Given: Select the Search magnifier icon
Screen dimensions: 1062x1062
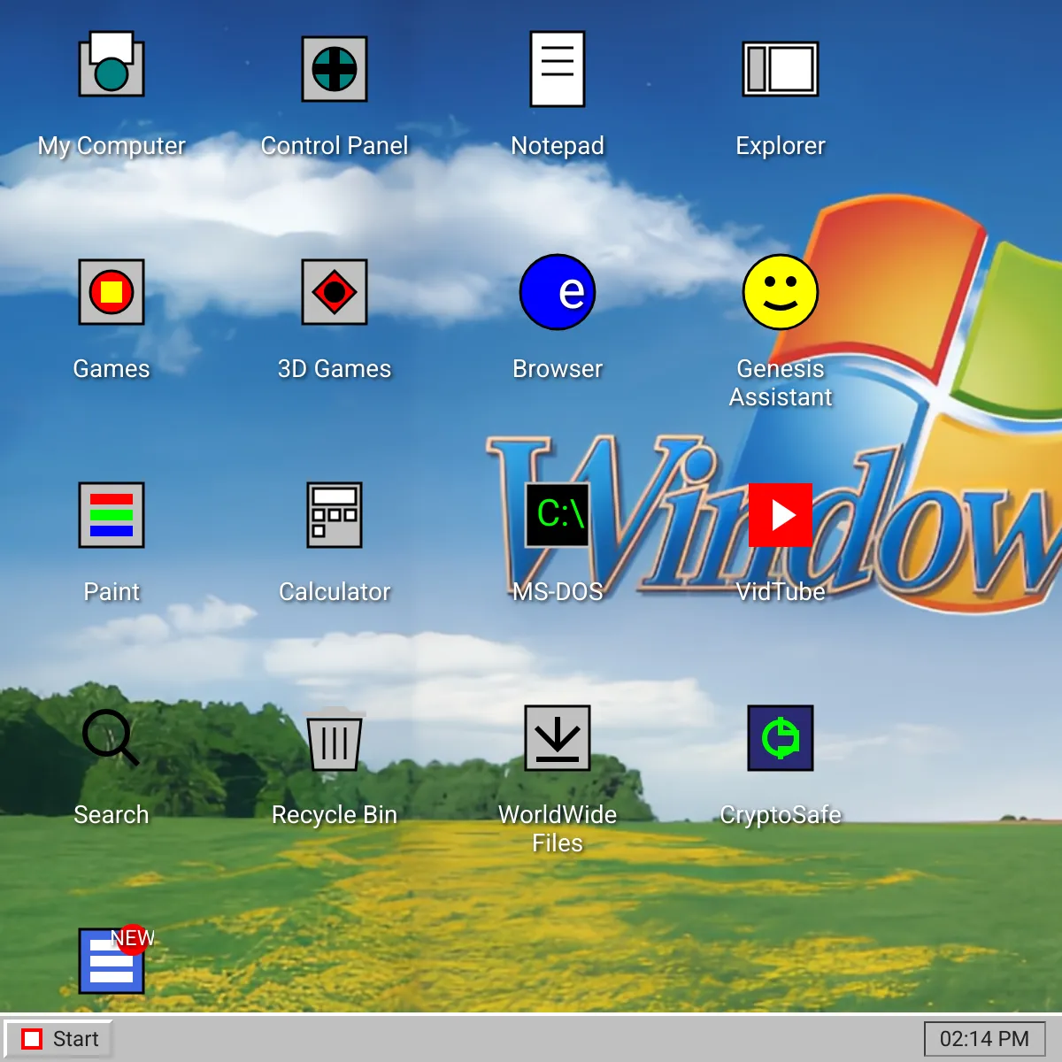Looking at the screenshot, I should pyautogui.click(x=112, y=738).
